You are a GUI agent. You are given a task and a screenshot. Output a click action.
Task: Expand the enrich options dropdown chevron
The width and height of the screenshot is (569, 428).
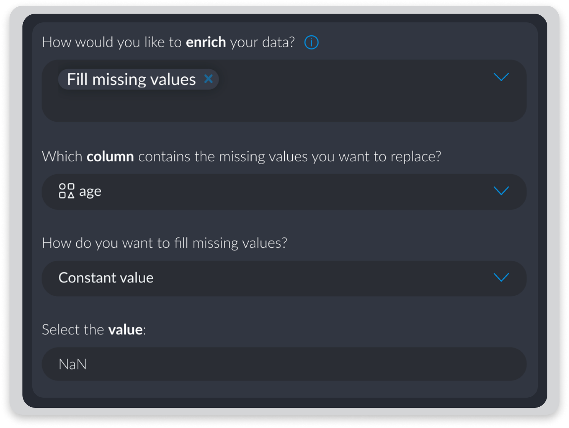tap(501, 77)
